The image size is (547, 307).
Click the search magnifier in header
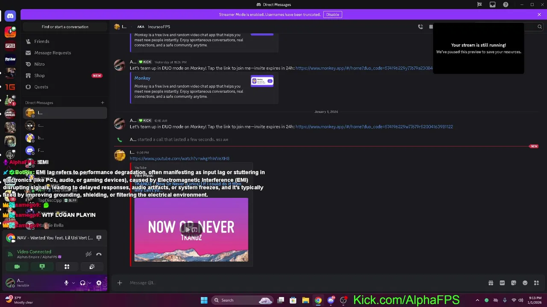(539, 26)
